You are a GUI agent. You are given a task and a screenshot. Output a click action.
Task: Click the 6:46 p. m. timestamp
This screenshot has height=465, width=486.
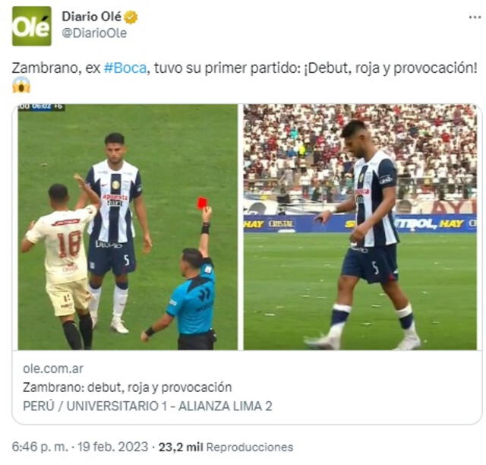click(x=39, y=447)
